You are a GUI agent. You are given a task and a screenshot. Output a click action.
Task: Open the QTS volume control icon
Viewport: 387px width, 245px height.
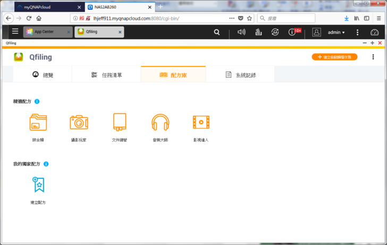(x=241, y=32)
